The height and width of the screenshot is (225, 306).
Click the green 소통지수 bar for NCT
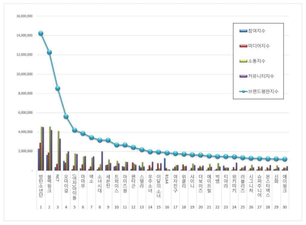click(x=59, y=151)
